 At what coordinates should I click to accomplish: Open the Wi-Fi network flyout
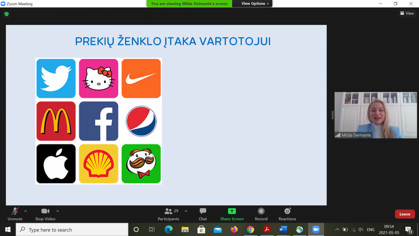353,229
